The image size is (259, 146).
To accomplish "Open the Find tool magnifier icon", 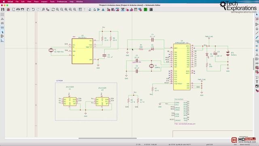I will point(43,9).
